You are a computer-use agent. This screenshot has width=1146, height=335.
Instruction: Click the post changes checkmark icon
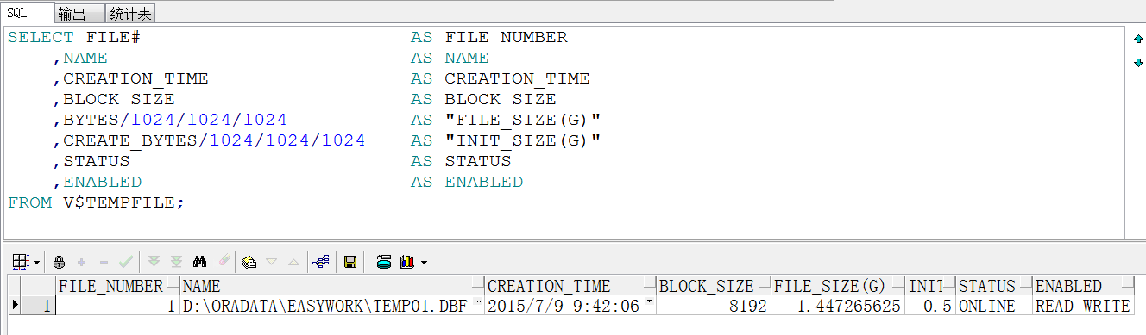tap(125, 261)
